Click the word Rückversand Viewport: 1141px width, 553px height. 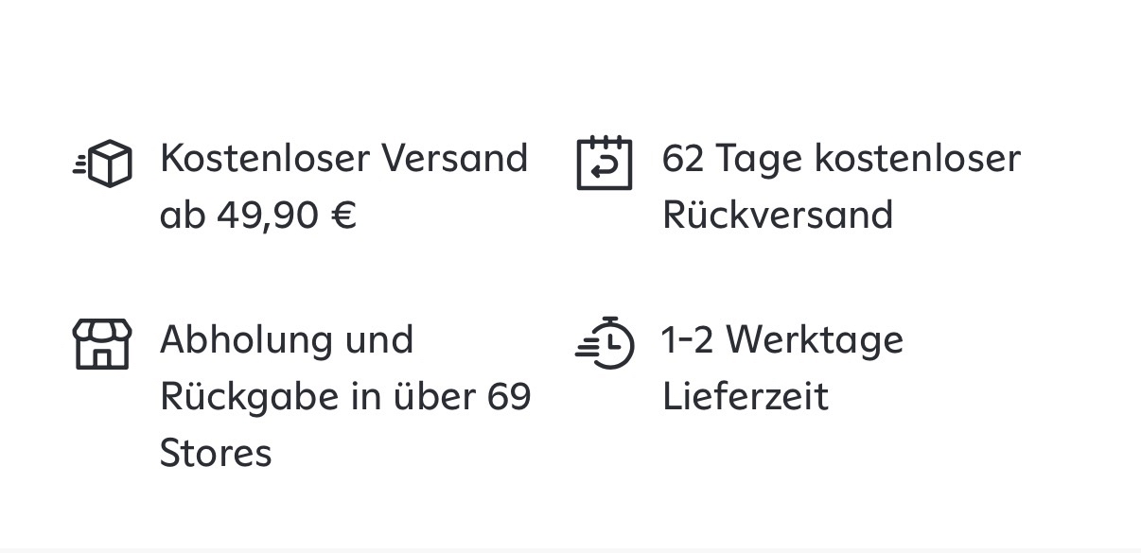point(777,216)
